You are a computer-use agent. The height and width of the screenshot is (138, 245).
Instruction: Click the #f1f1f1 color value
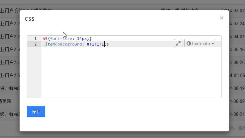[95, 44]
